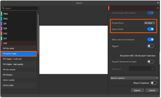Disable Allow advanced features switch
This screenshot has height=98, width=161.
tap(150, 40)
